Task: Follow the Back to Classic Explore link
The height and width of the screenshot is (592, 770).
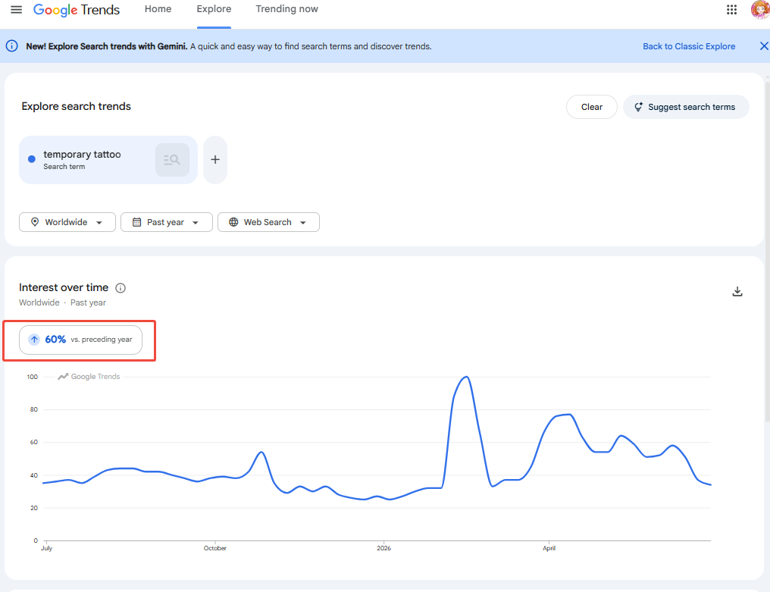Action: point(689,46)
